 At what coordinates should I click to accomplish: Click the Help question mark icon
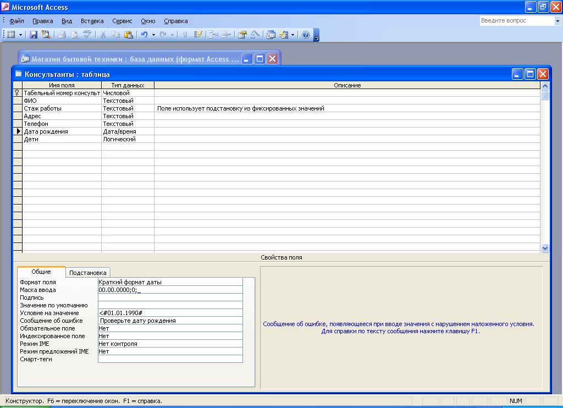(x=306, y=35)
